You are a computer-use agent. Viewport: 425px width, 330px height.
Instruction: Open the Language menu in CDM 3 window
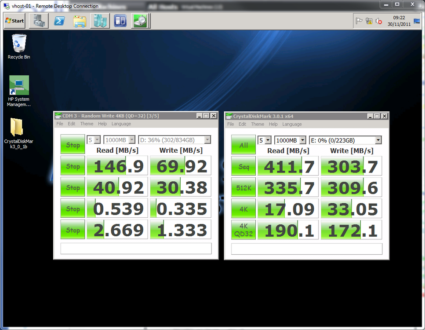click(x=121, y=124)
